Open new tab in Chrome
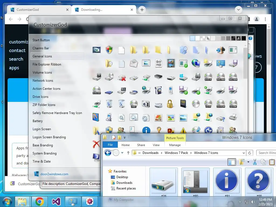The width and height of the screenshot is (276, 207). click(x=142, y=10)
